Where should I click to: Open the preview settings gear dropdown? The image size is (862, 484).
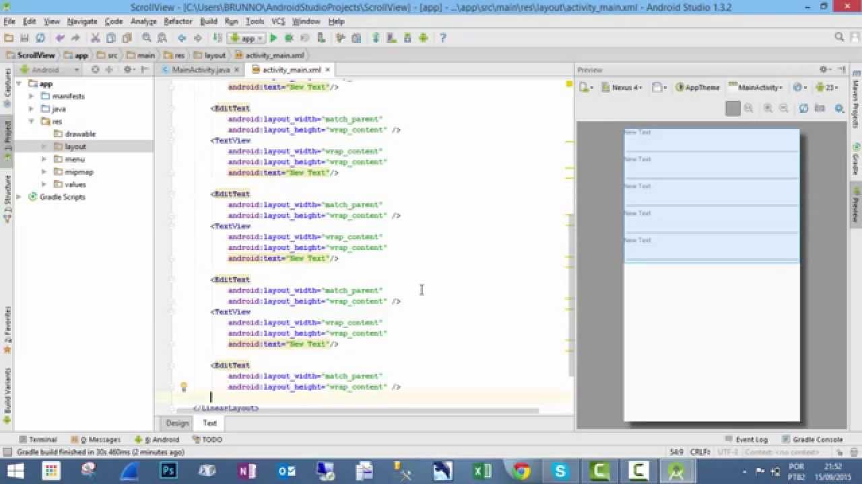tap(824, 70)
